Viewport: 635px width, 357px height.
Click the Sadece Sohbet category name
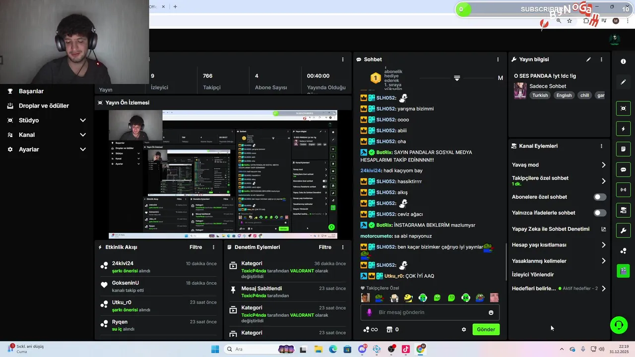click(x=548, y=86)
